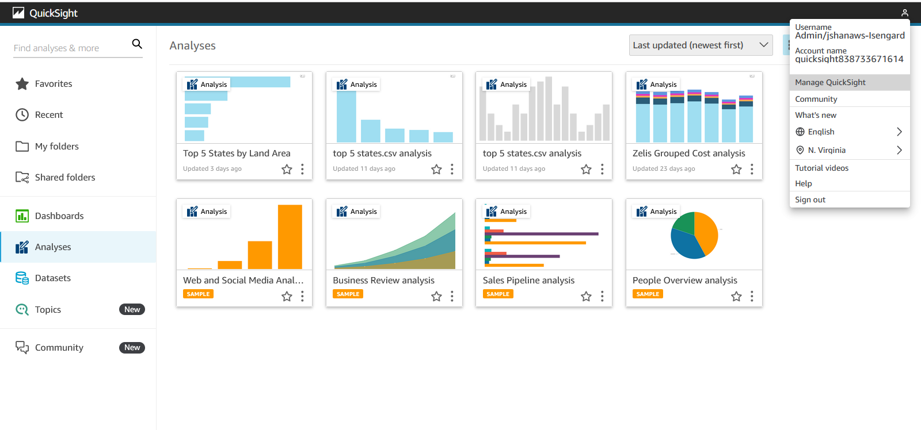Click the "Updated 23 days ago" text

click(664, 169)
